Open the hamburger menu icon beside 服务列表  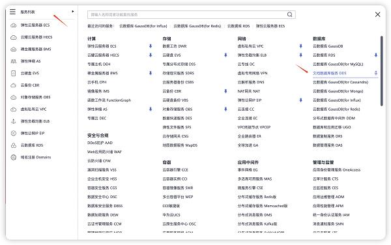(x=12, y=12)
